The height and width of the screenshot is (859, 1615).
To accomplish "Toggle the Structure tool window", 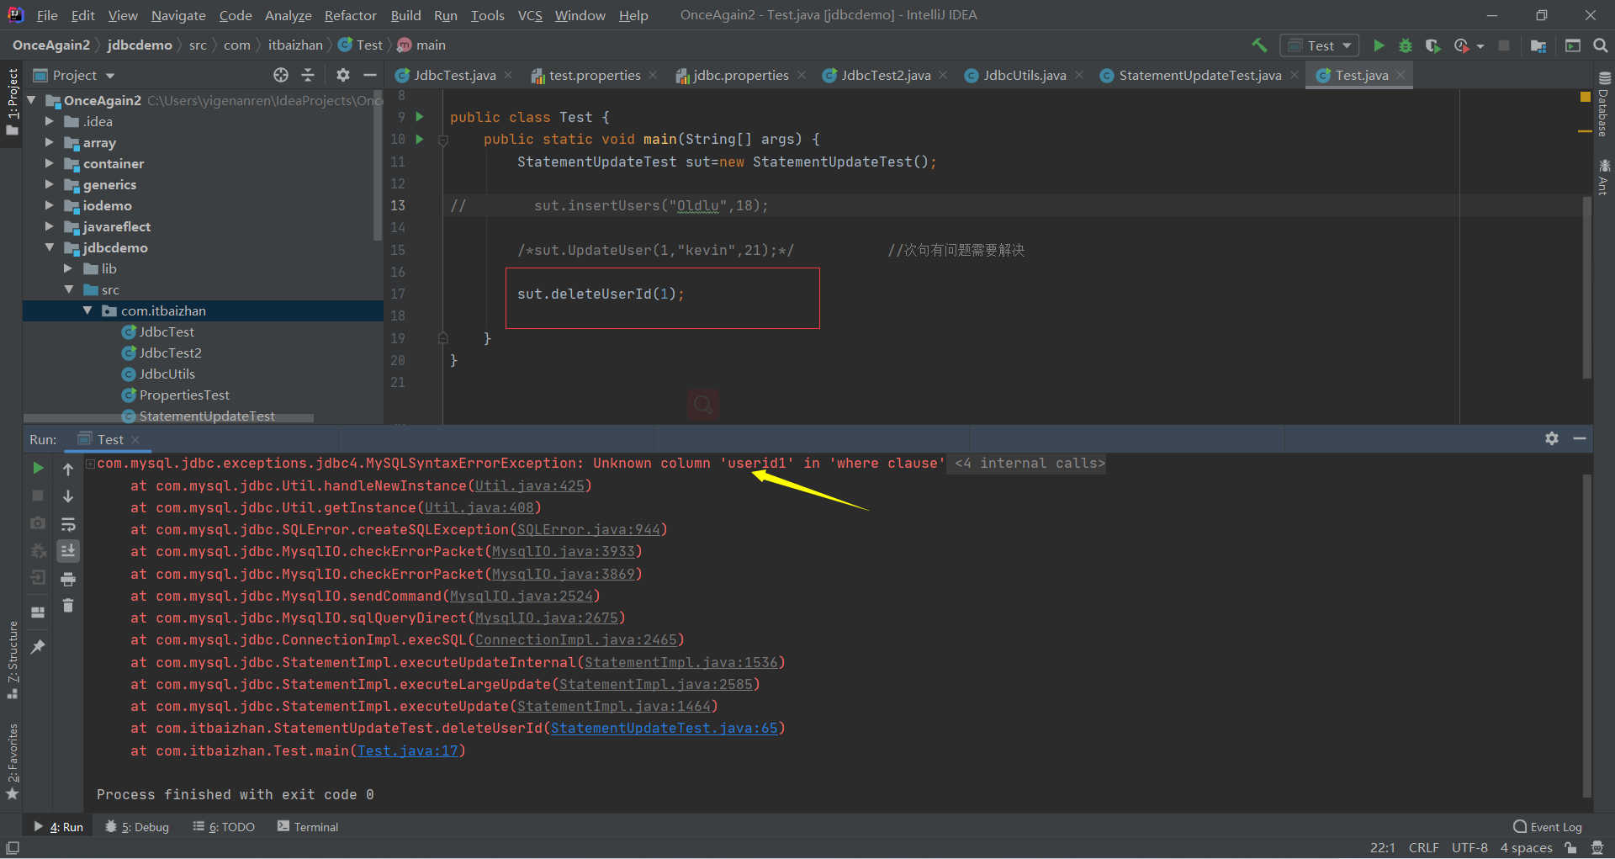I will [12, 660].
